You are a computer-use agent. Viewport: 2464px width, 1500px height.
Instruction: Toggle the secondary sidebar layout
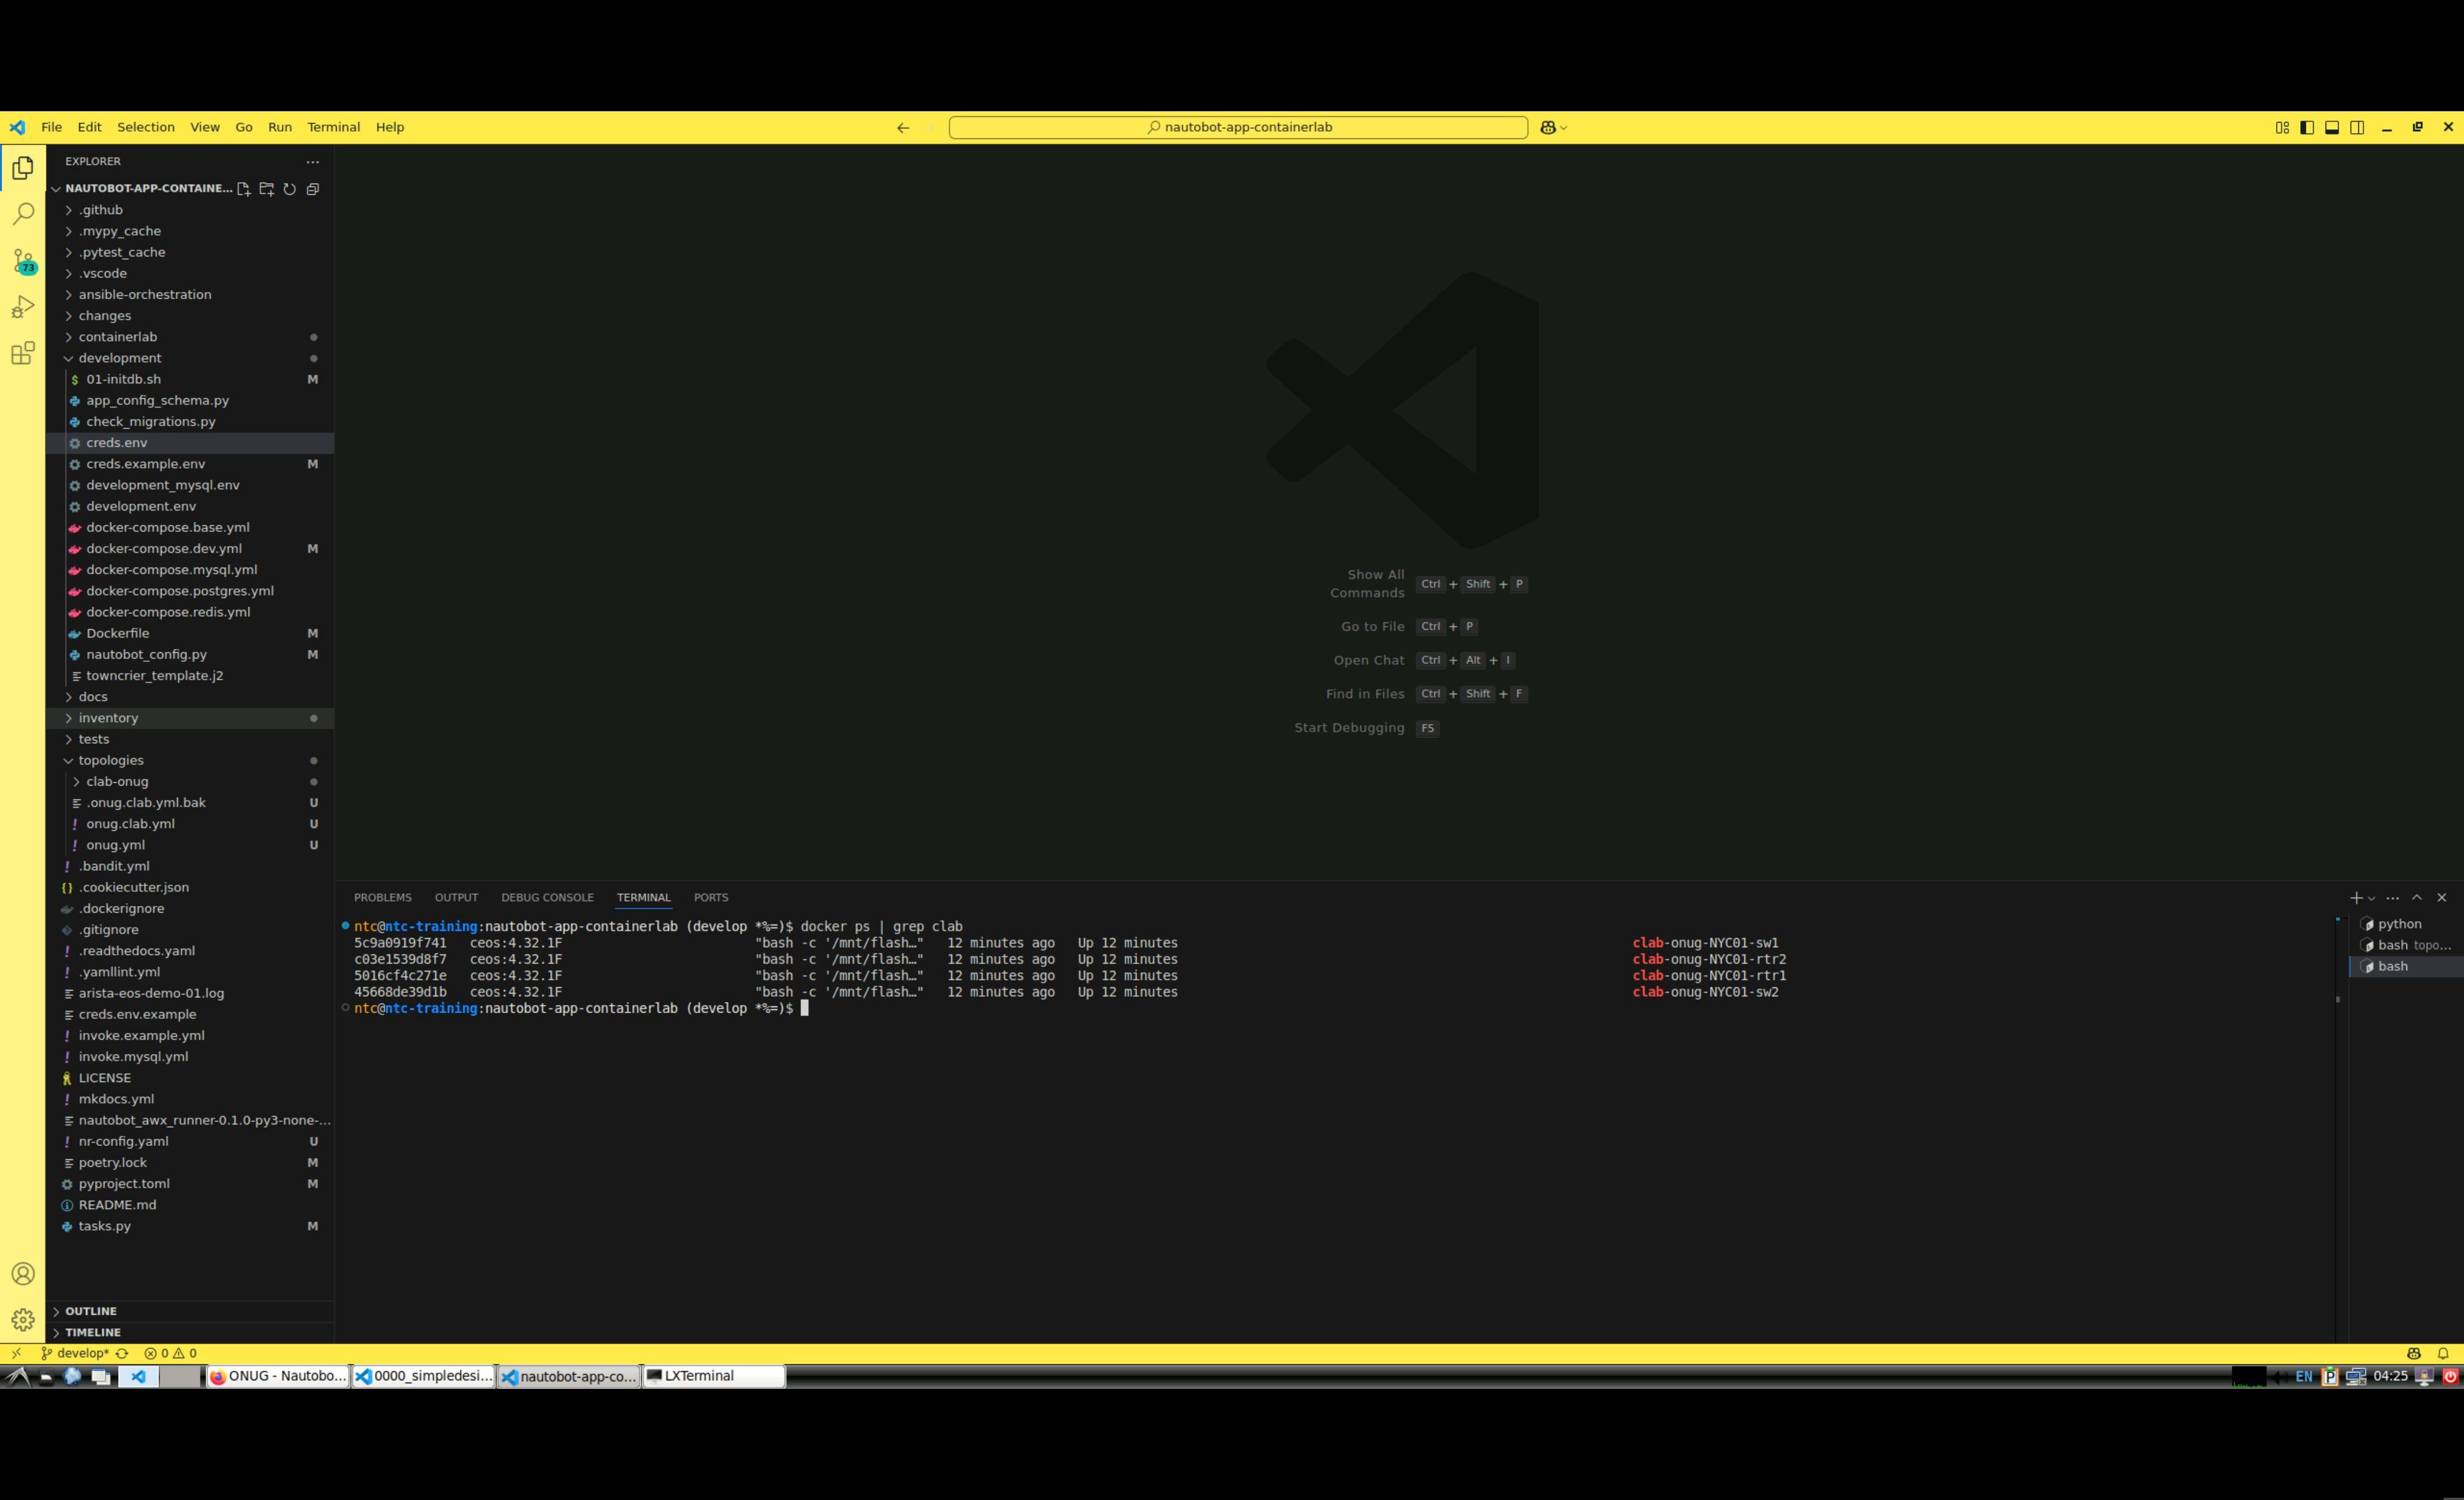pos(2357,127)
